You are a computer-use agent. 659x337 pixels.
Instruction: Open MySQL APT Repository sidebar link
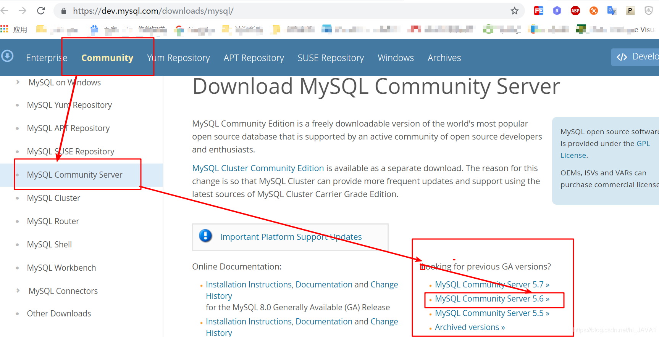tap(68, 128)
